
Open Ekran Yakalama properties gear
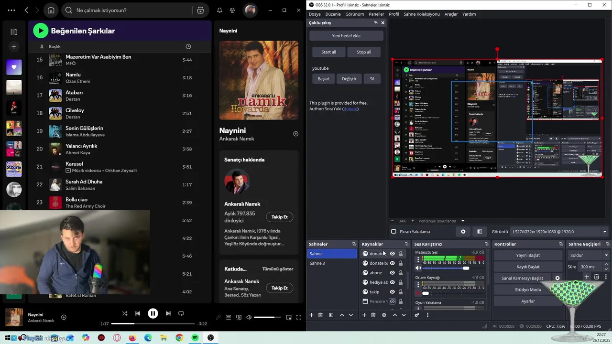pos(463,232)
